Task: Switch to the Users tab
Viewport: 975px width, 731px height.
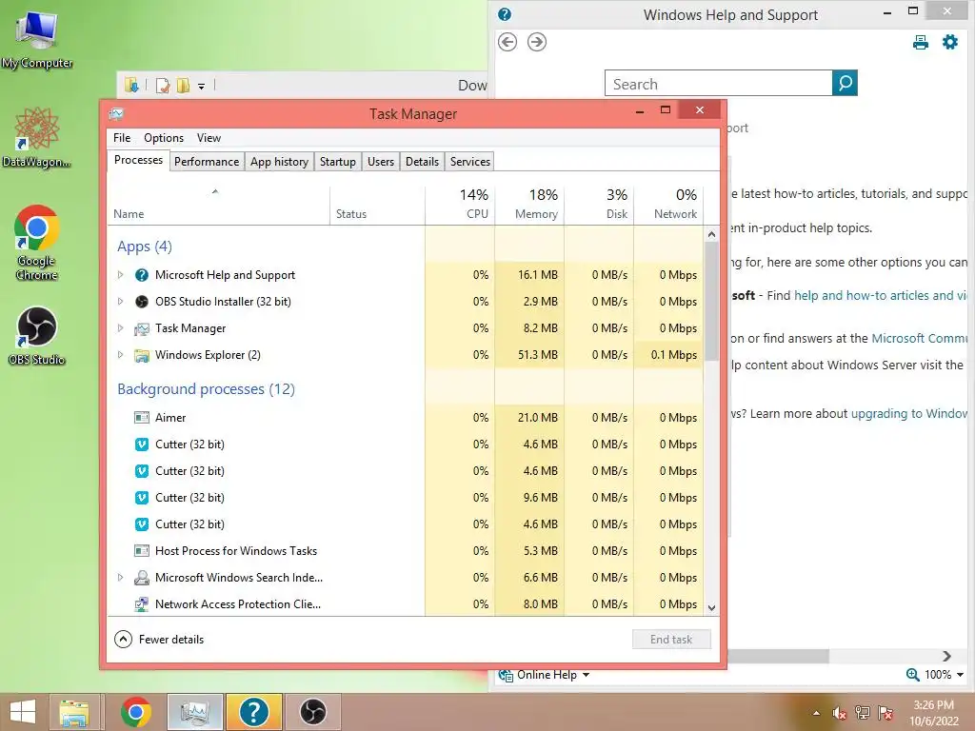Action: click(381, 162)
